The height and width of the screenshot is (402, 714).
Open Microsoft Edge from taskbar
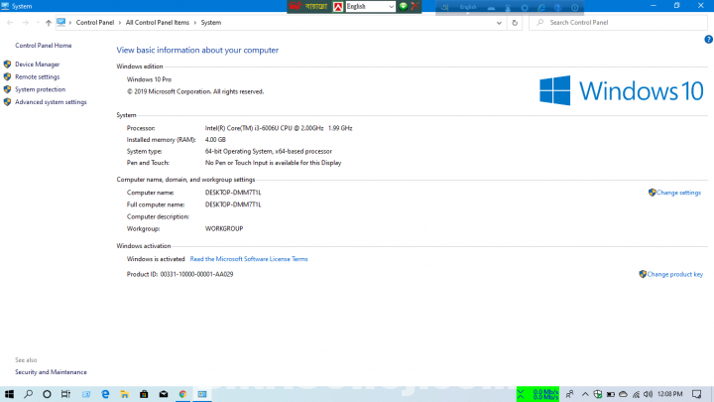[105, 394]
